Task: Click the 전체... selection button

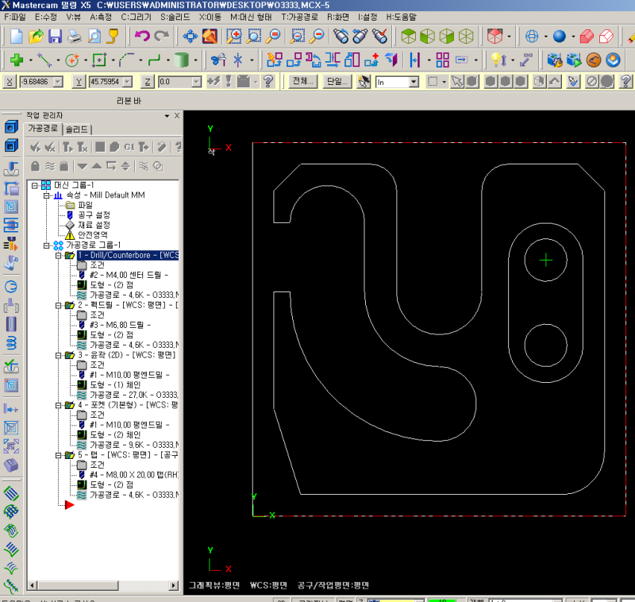Action: pos(304,82)
